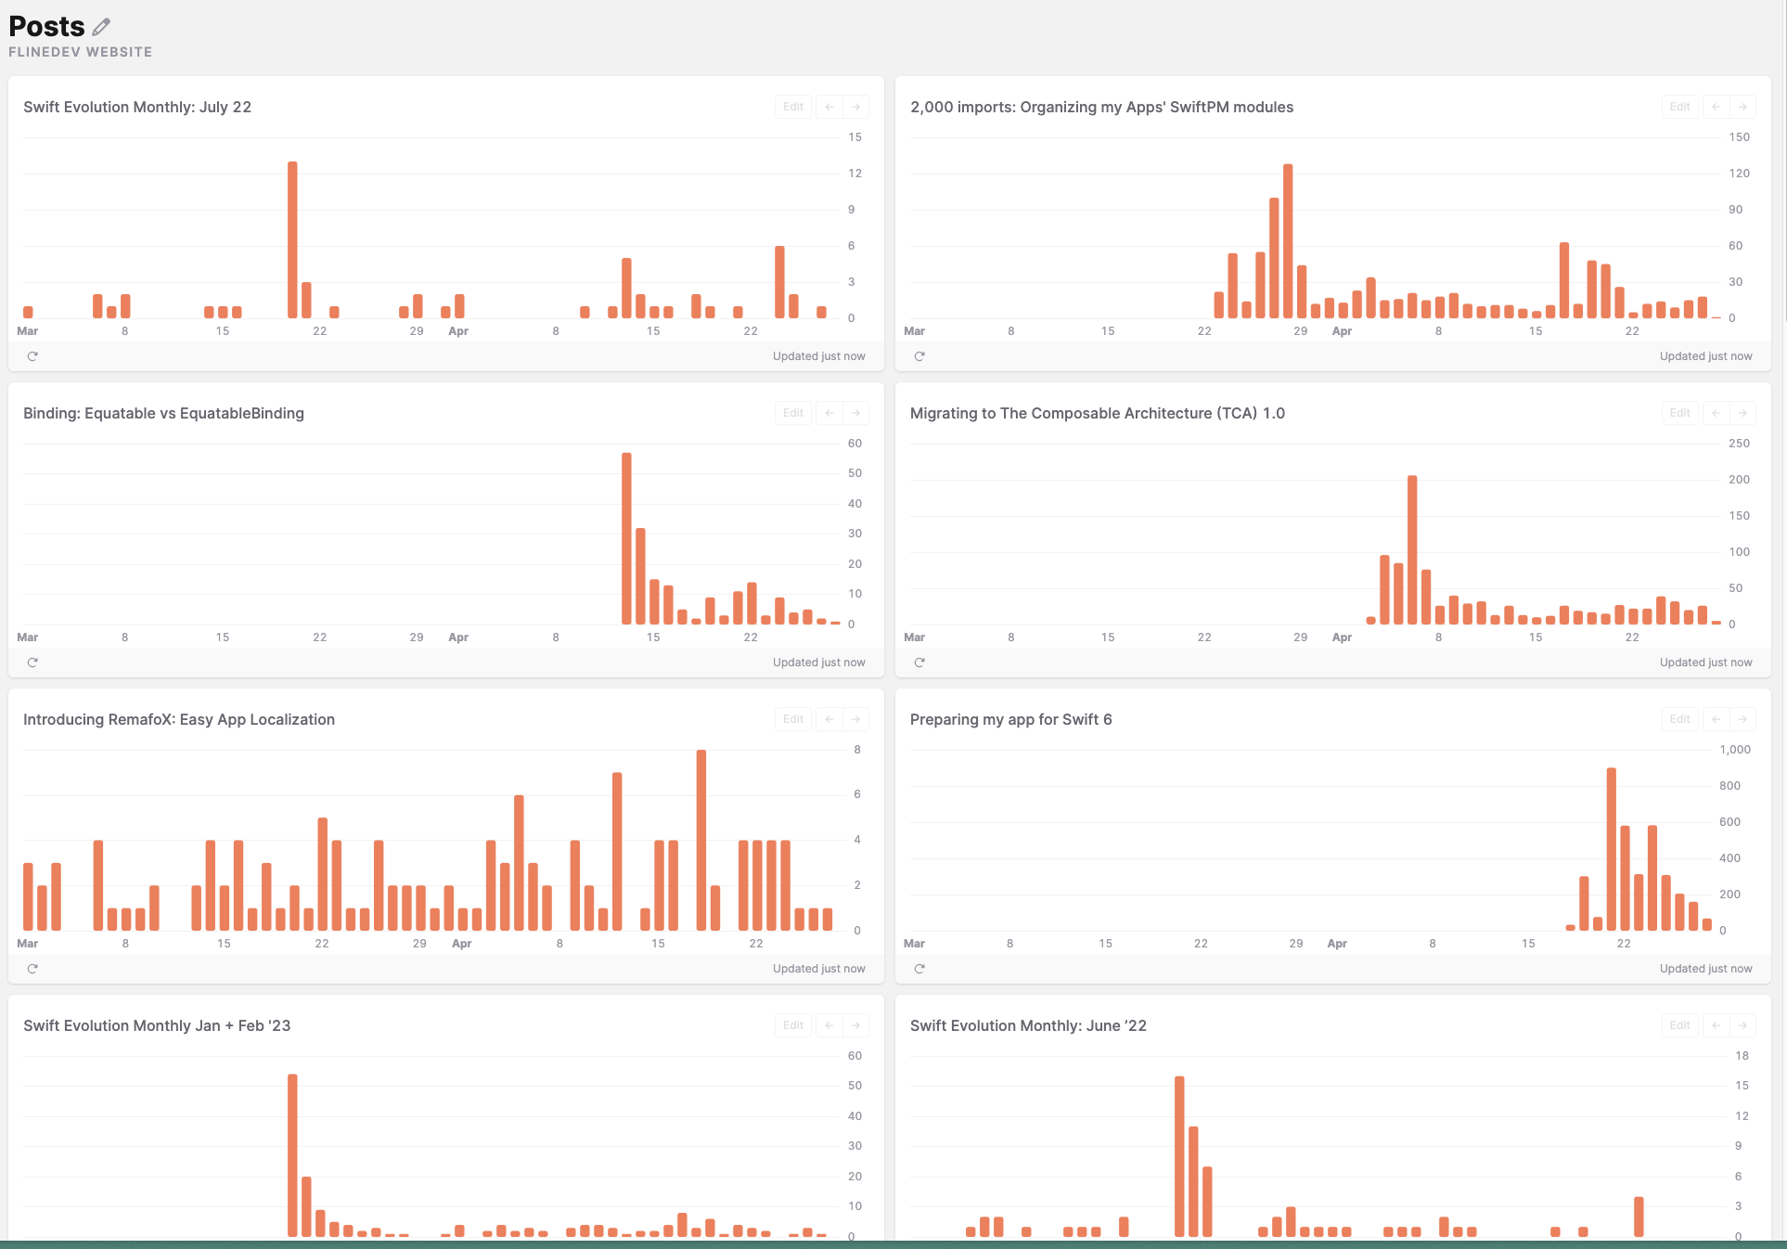
Task: Move Swift Evolution June '22 chart left
Action: pos(1716,1025)
